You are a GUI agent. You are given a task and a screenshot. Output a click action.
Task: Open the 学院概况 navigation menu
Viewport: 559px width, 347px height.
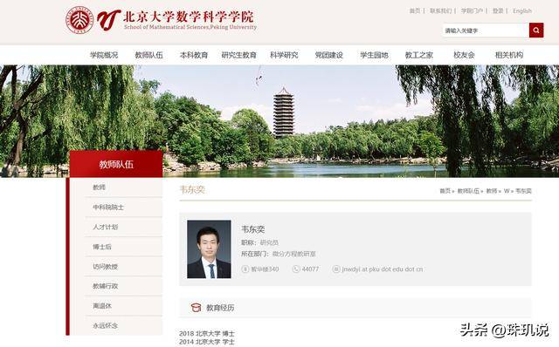pyautogui.click(x=104, y=55)
